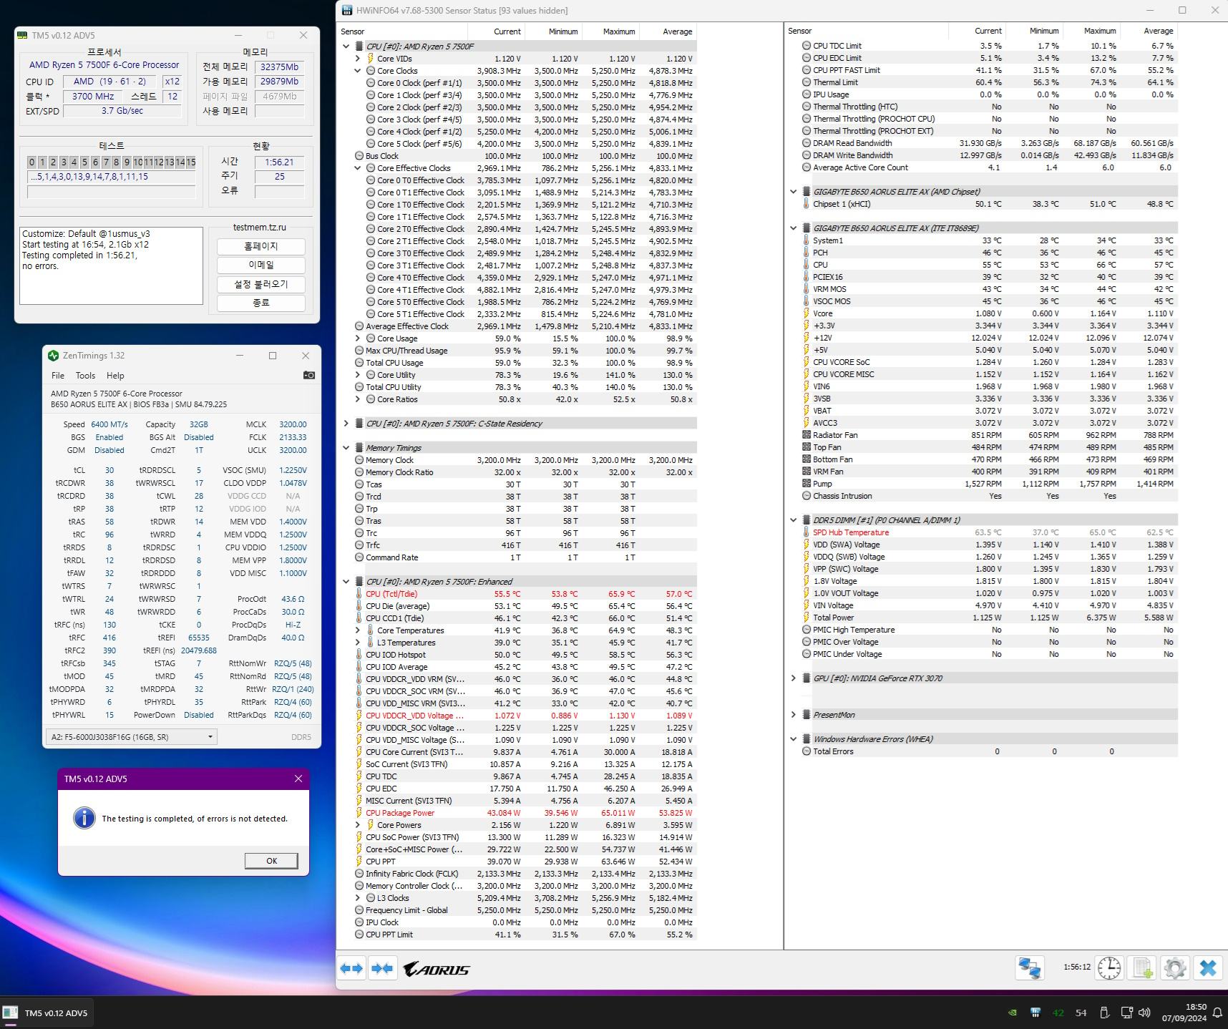Click the HWiNFO network remote monitoring icon
The image size is (1228, 1029).
point(1030,968)
